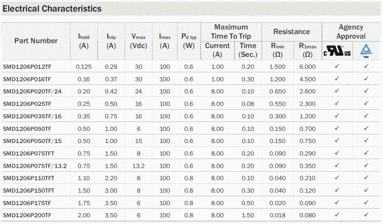Click the R1max (Ω) sub-header
This screenshot has height=224, width=383.
pos(308,50)
